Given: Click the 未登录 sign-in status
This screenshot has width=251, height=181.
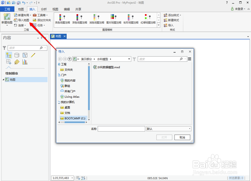Looking at the screenshot, I should 238,9.
